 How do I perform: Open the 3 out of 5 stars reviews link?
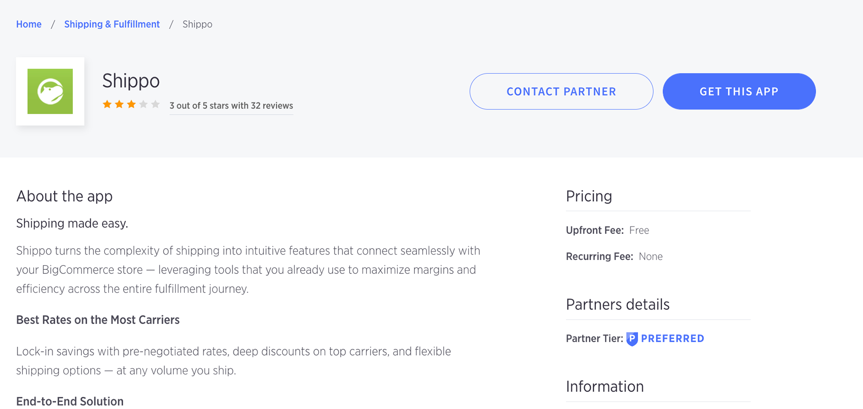(231, 106)
